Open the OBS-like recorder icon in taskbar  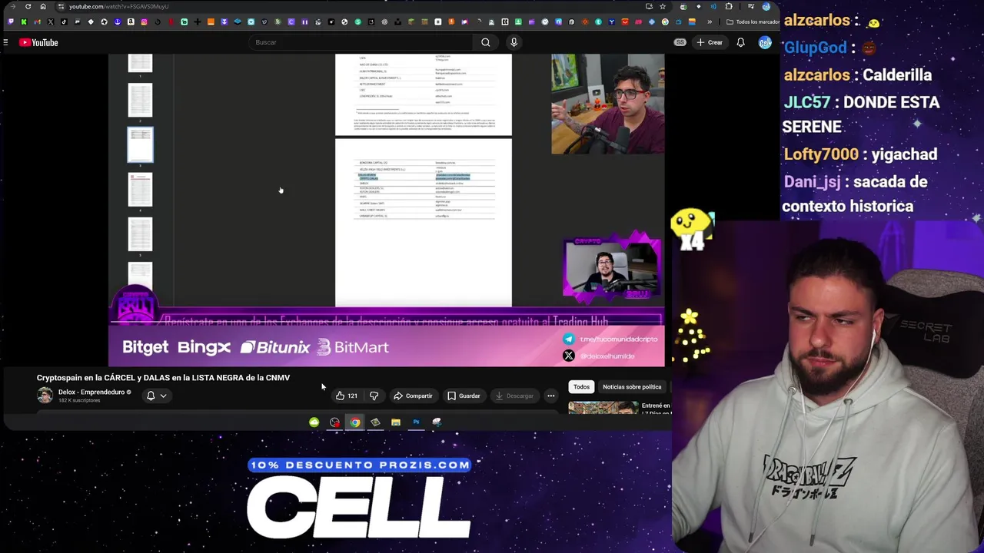point(334,422)
